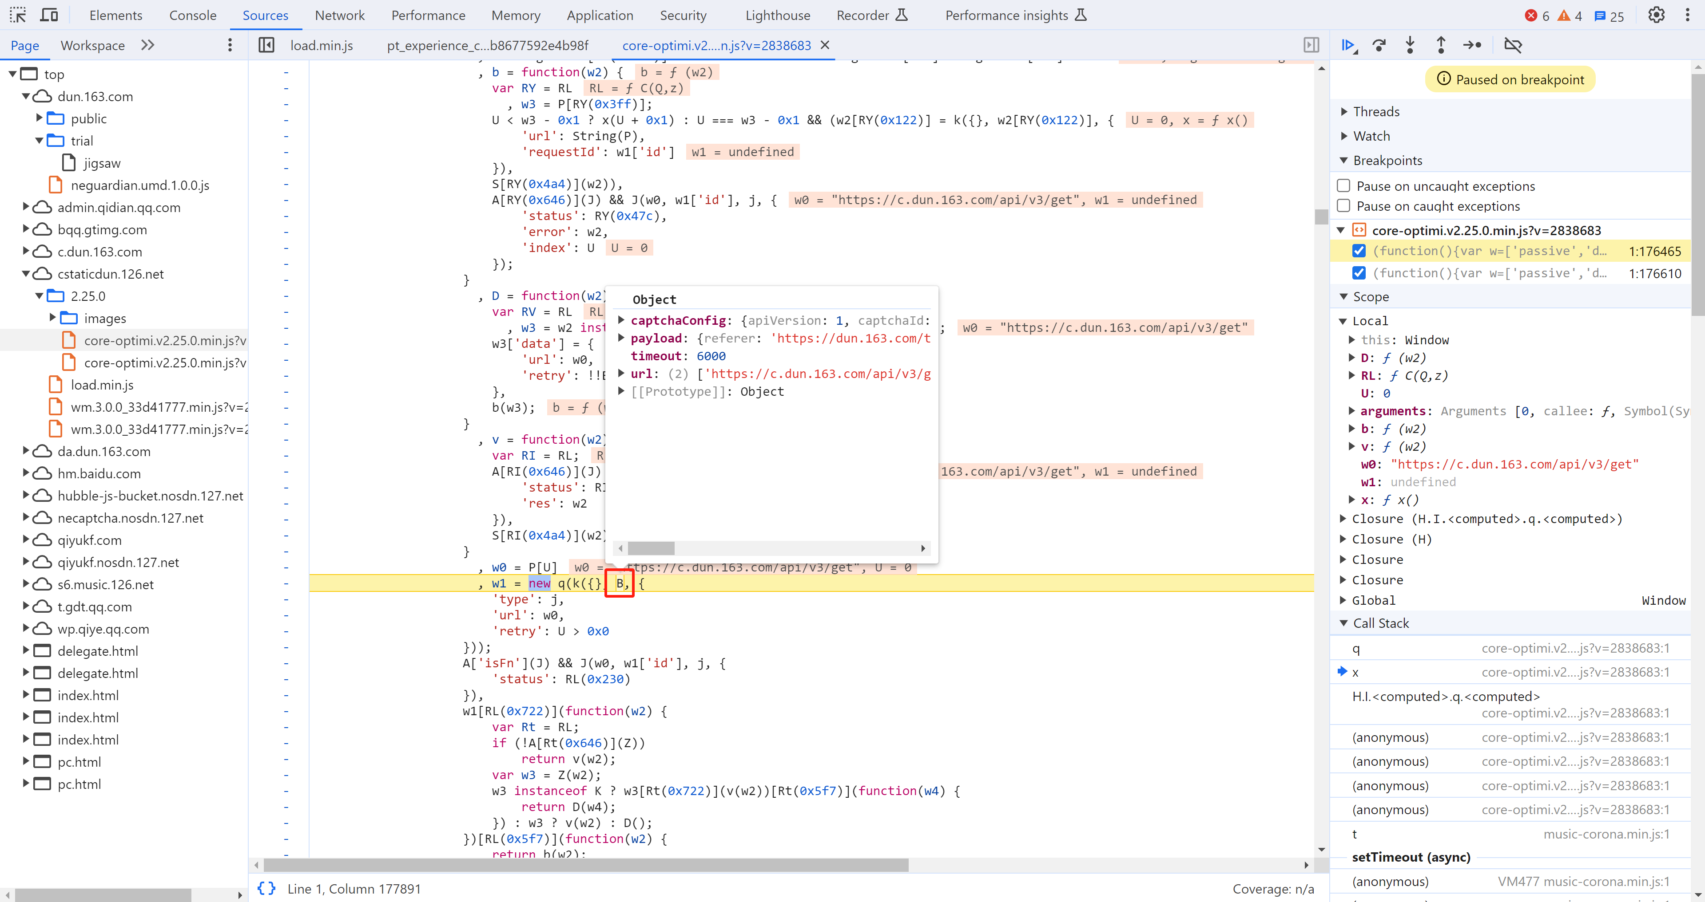Screen dimensions: 1705x902
Task: Click the Format code pretty-print icon
Action: click(x=268, y=889)
